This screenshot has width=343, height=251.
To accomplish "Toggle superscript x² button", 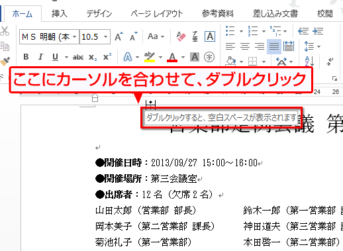I will (107, 57).
